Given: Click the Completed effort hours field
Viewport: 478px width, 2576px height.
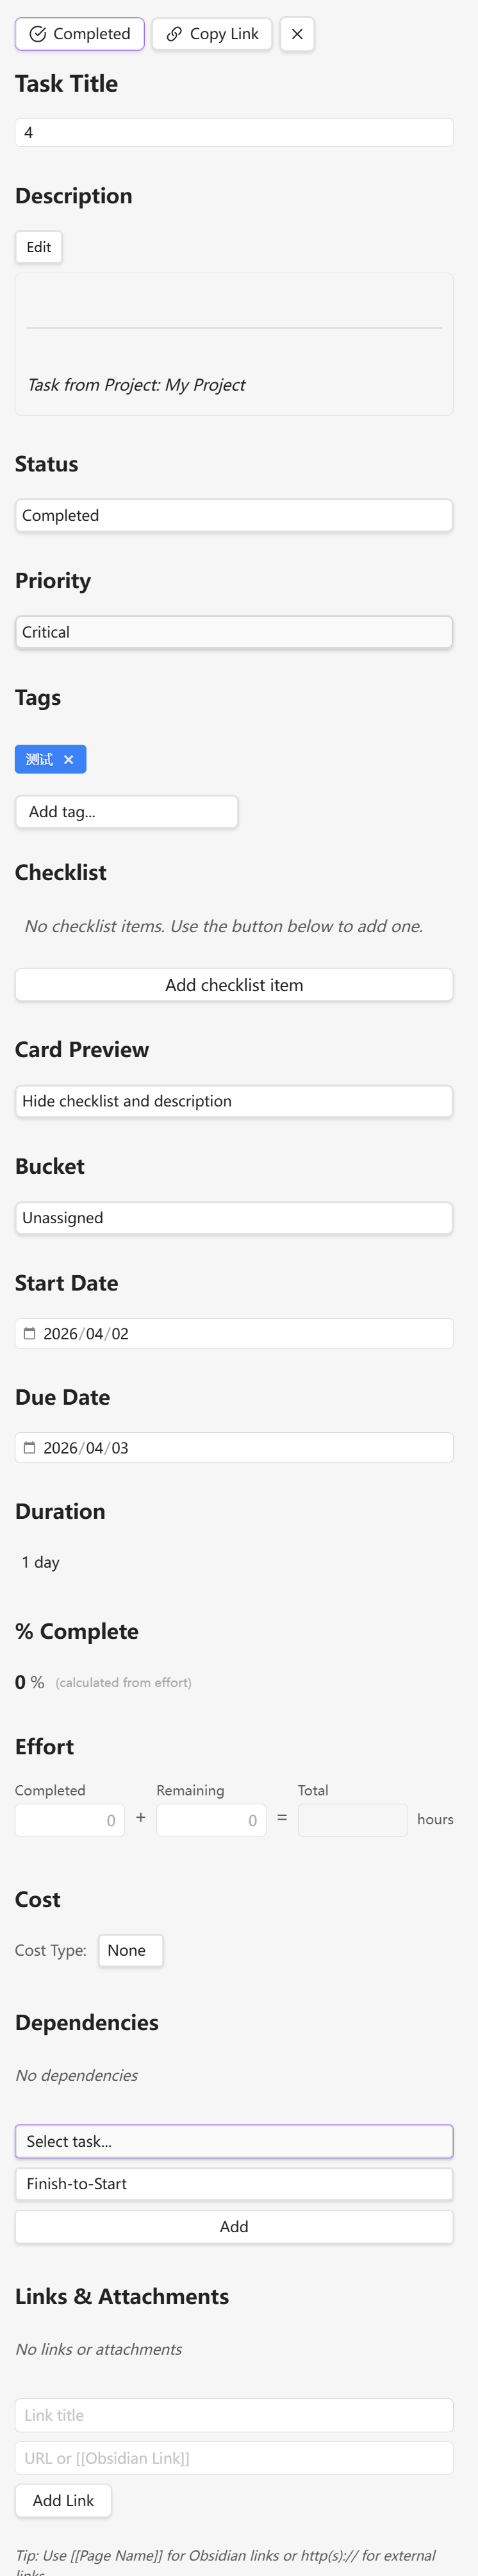Looking at the screenshot, I should click(x=69, y=1821).
